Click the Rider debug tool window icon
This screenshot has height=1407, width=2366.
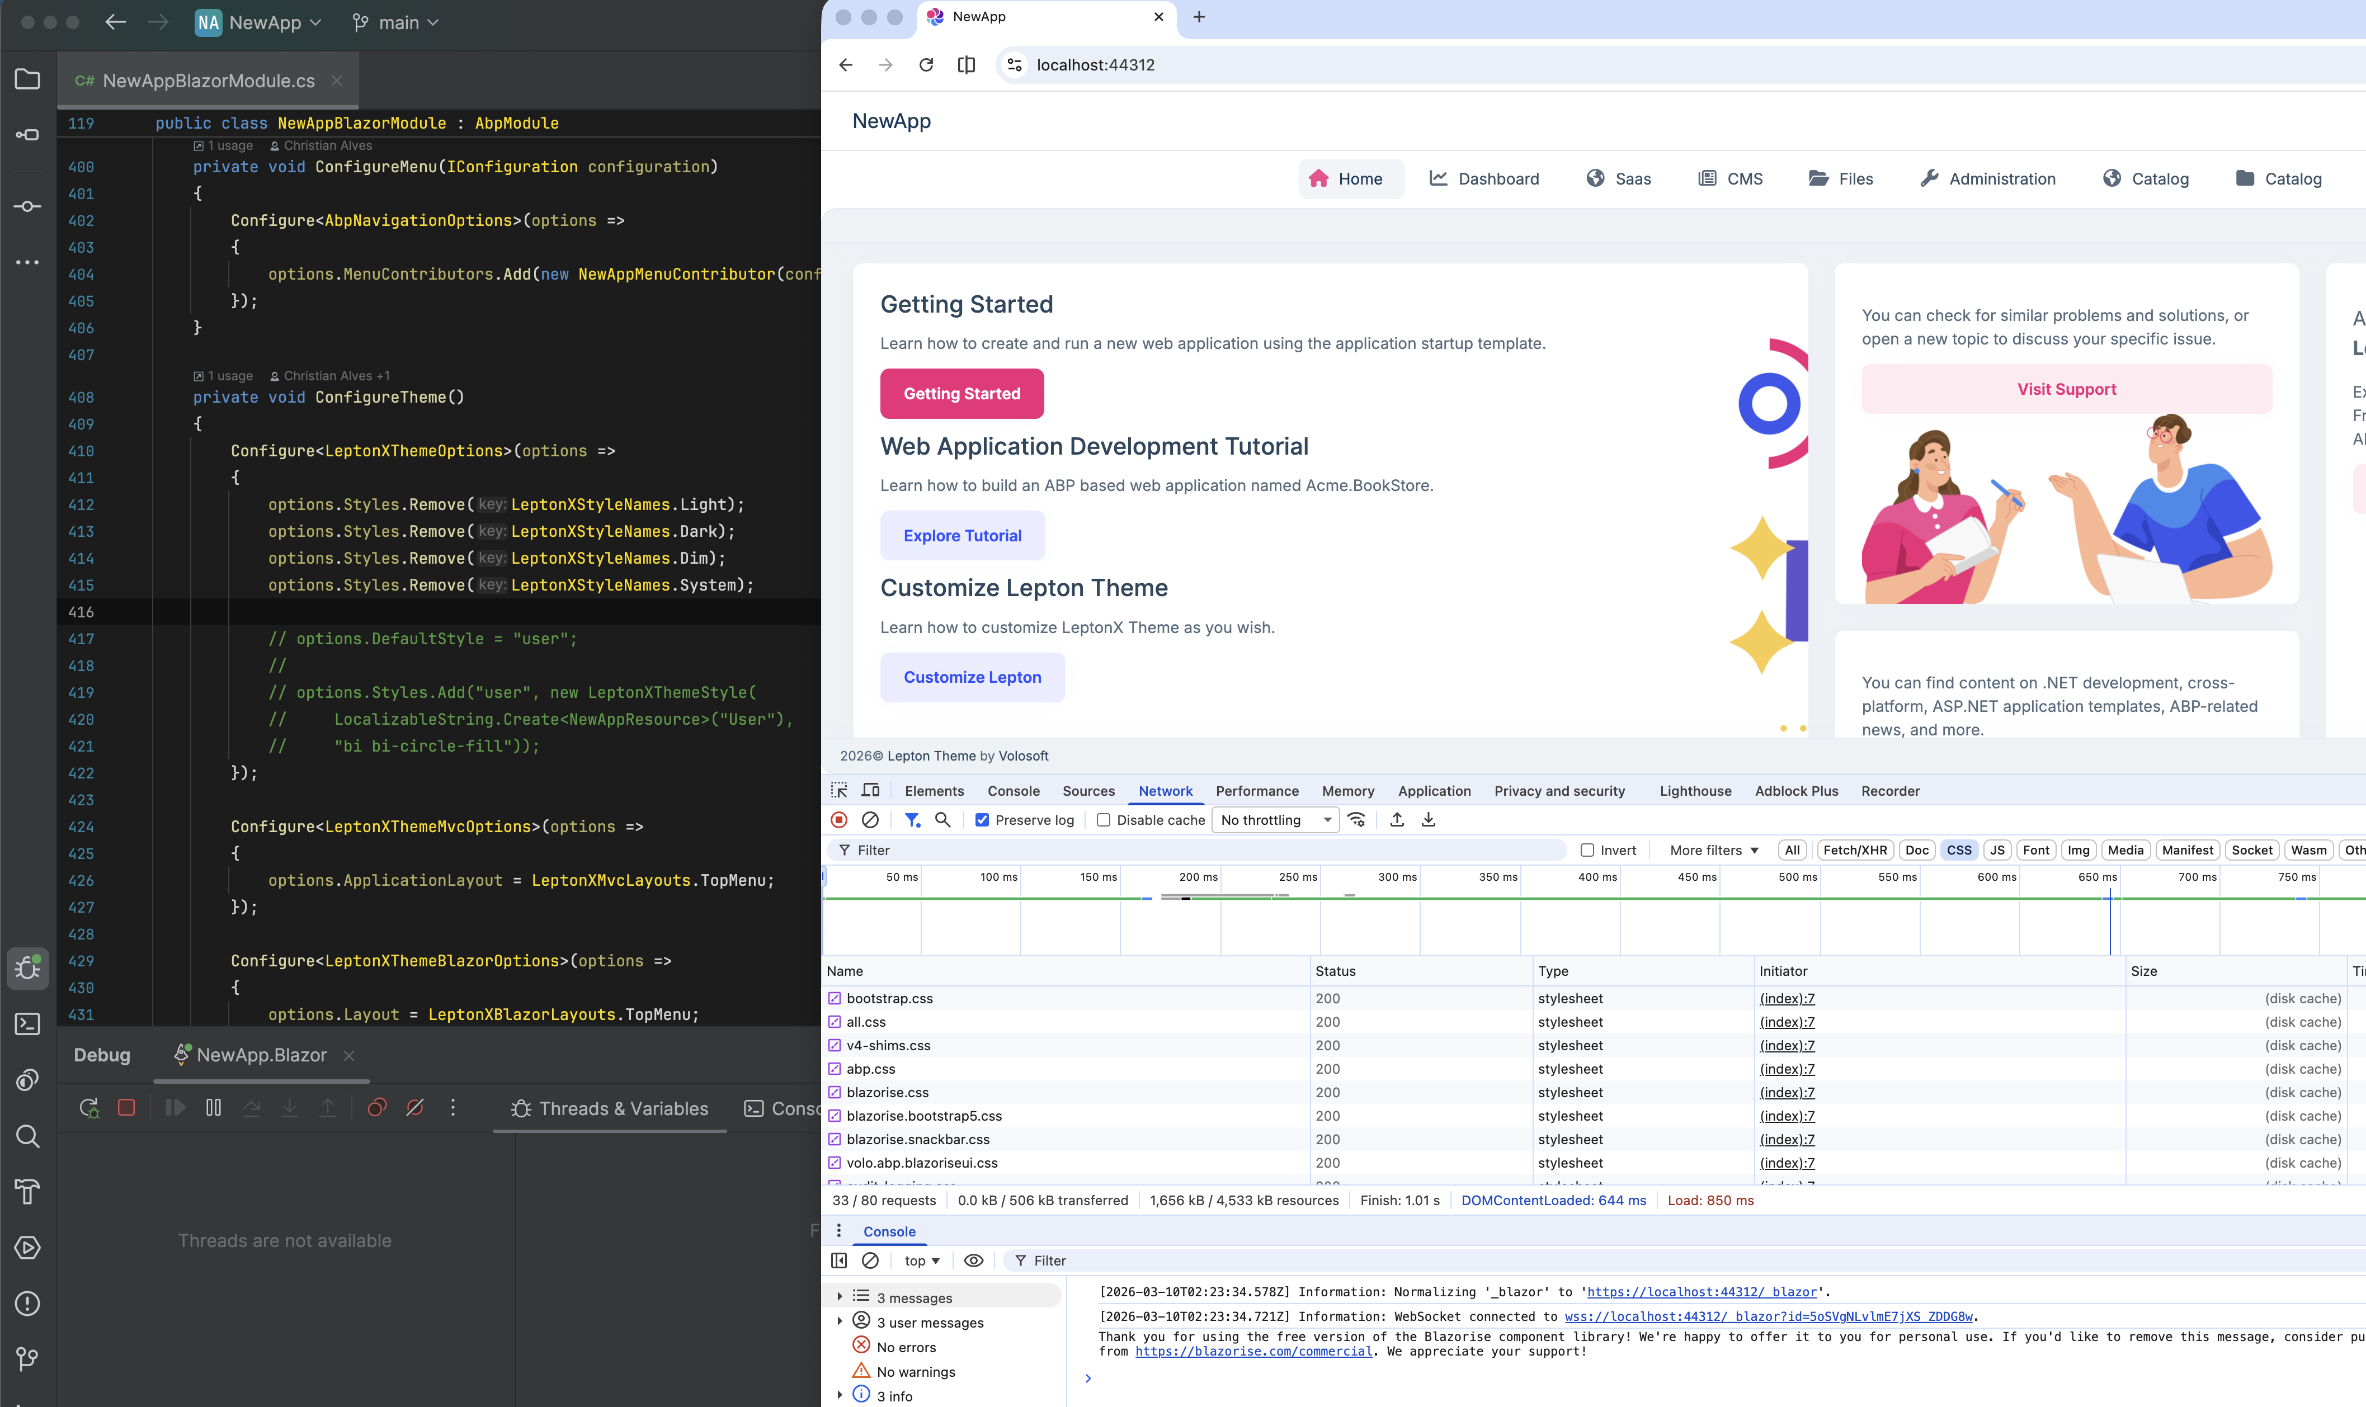point(27,968)
